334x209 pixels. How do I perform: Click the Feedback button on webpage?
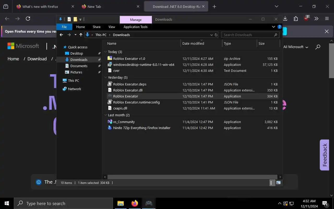pyautogui.click(x=324, y=155)
